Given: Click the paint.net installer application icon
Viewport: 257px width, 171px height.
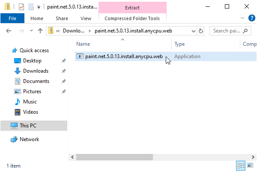Looking at the screenshot, I should 80,56.
